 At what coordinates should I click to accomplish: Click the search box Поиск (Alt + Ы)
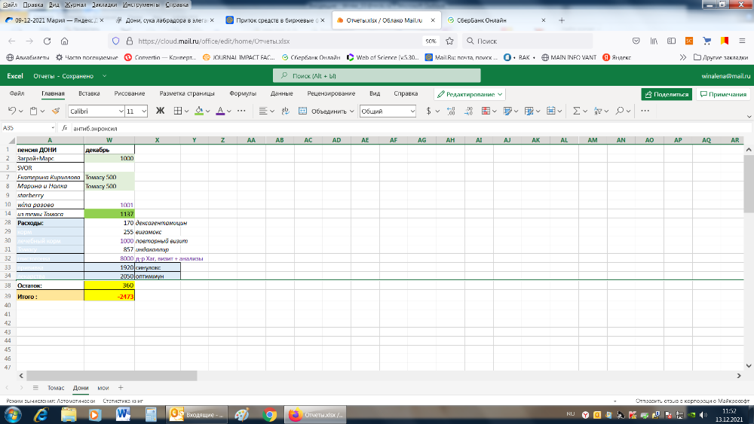[376, 76]
